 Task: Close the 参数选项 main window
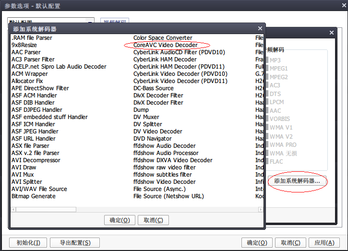344,5
